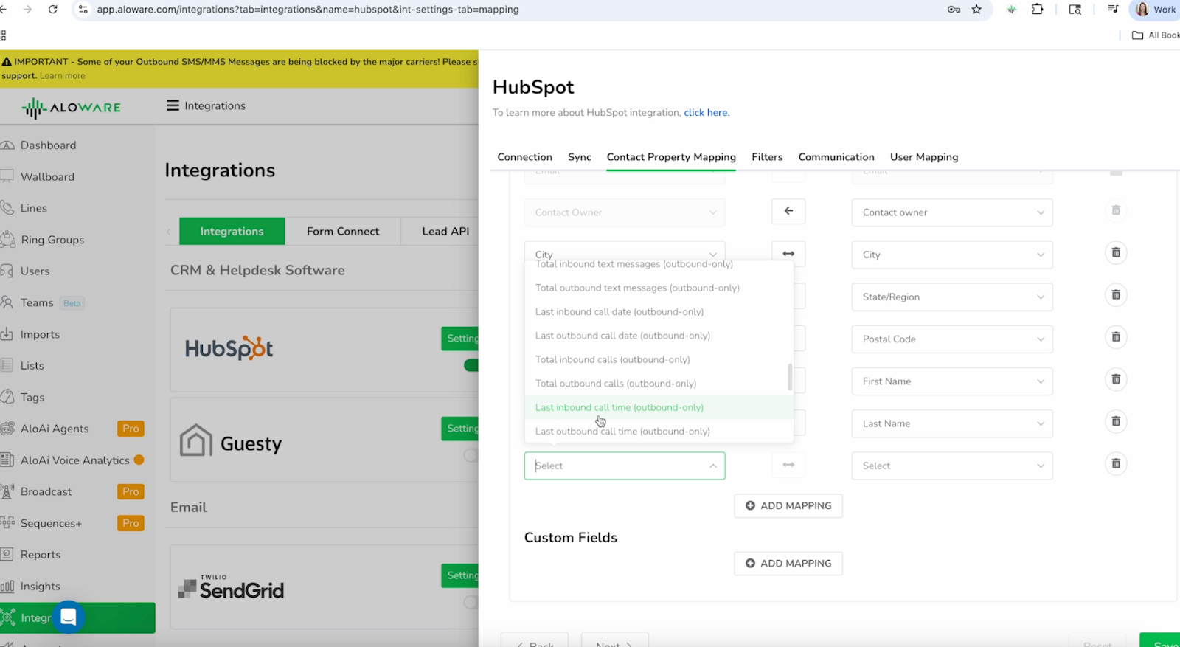
Task: Choose Total outbound calls option
Action: click(659, 384)
